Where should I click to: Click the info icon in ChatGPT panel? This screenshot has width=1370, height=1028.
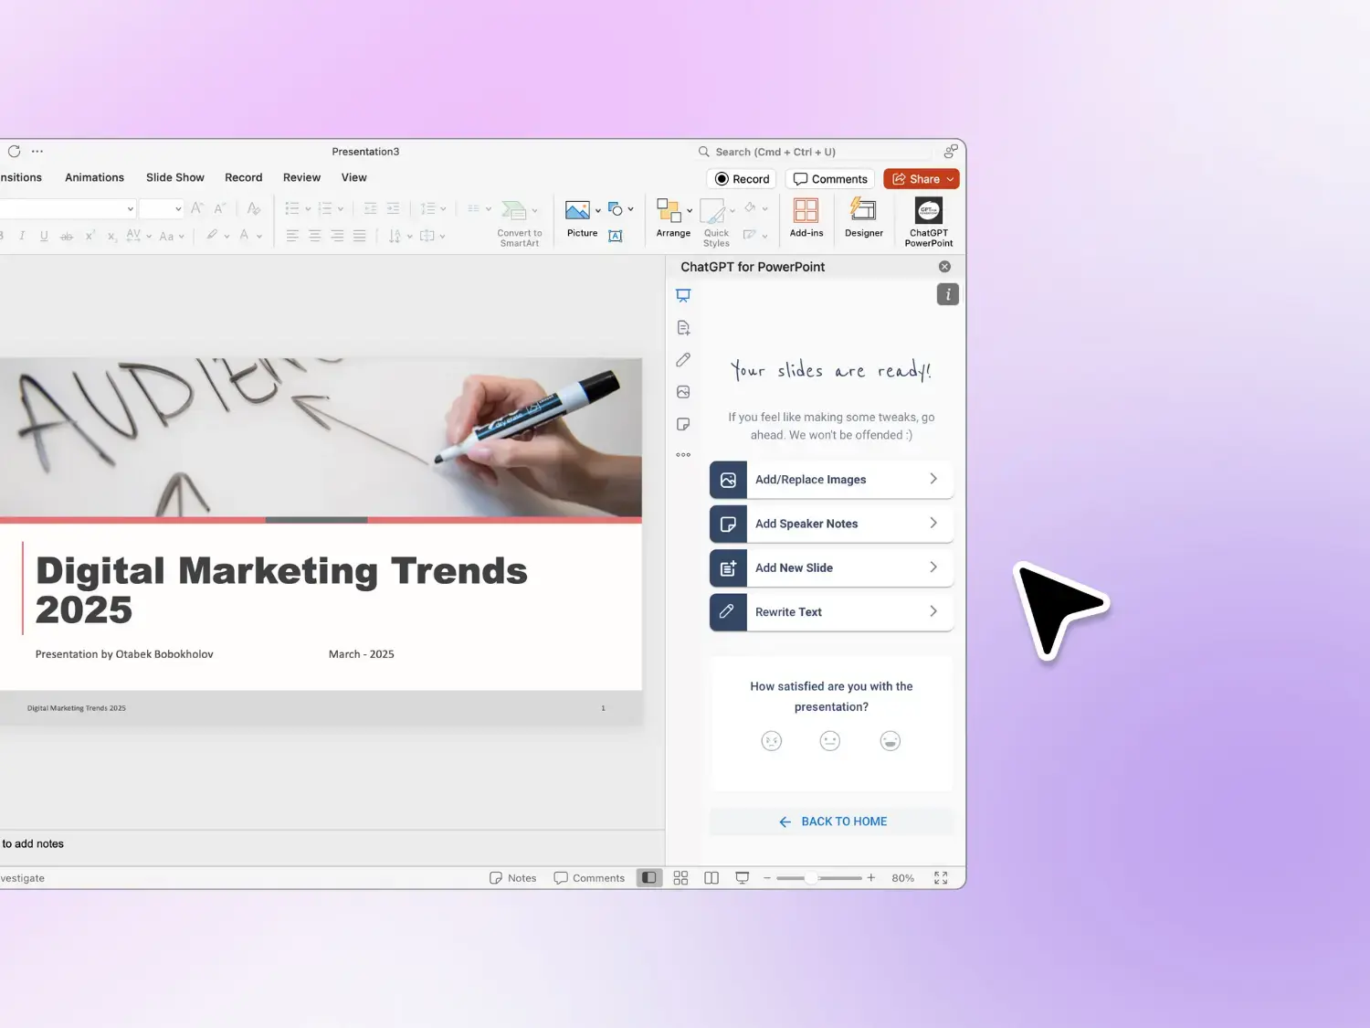coord(947,294)
